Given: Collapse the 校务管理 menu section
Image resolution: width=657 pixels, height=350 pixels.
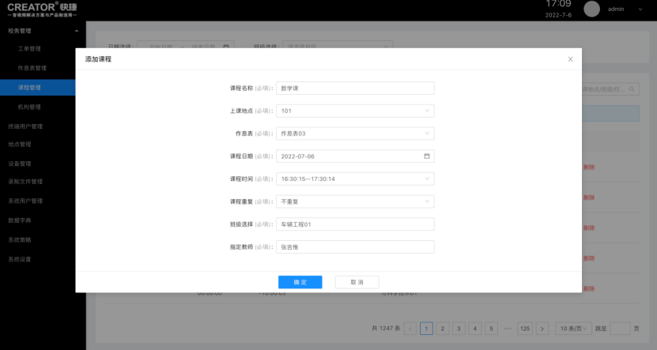Looking at the screenshot, I should (76, 31).
